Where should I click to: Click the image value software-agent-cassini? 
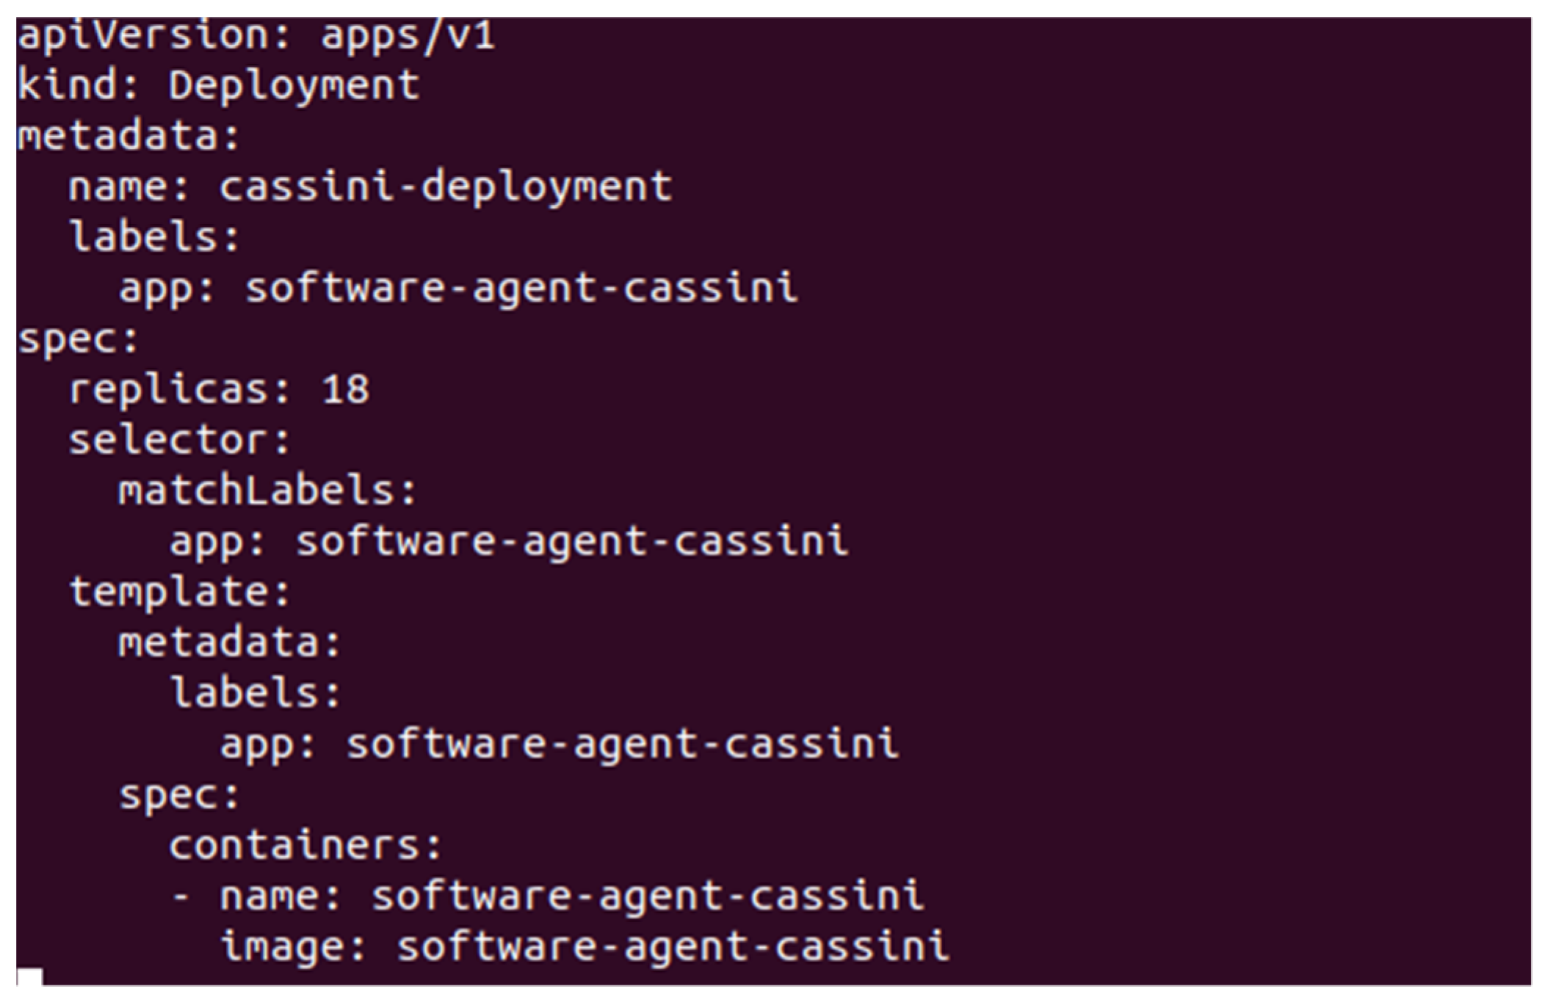pyautogui.click(x=673, y=946)
